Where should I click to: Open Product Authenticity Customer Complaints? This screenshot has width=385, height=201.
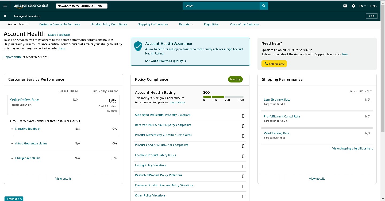[163, 135]
